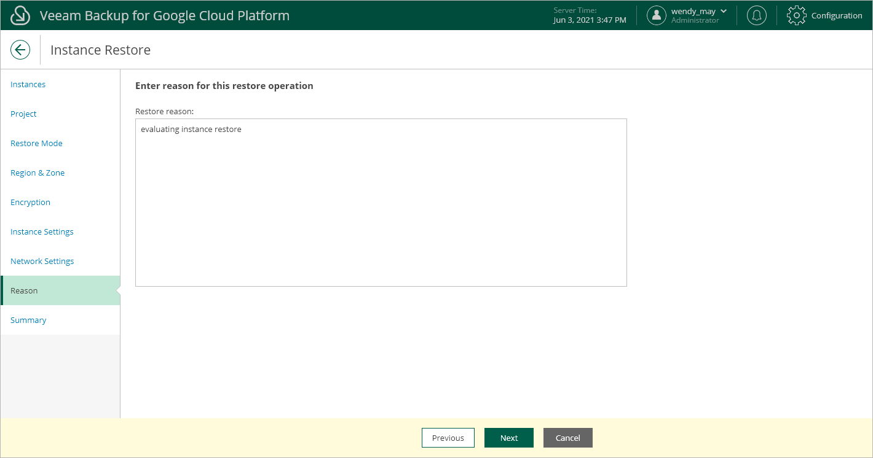Viewport: 873px width, 458px height.
Task: Click the server time 'Jun 3, 2021 3:47 PM'
Action: tap(590, 20)
